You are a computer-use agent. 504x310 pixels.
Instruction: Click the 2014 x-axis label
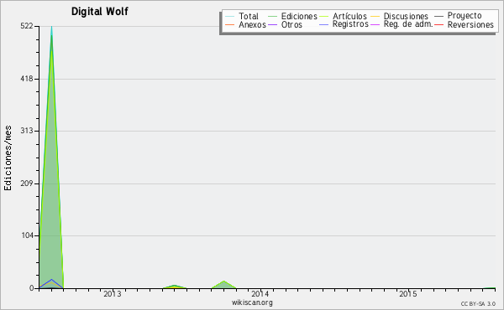point(260,294)
